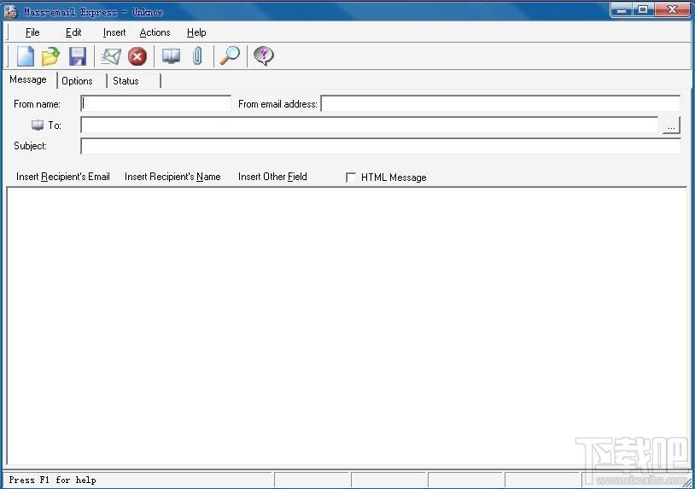Click the magnifying glass search icon
695x489 pixels.
pyautogui.click(x=230, y=56)
